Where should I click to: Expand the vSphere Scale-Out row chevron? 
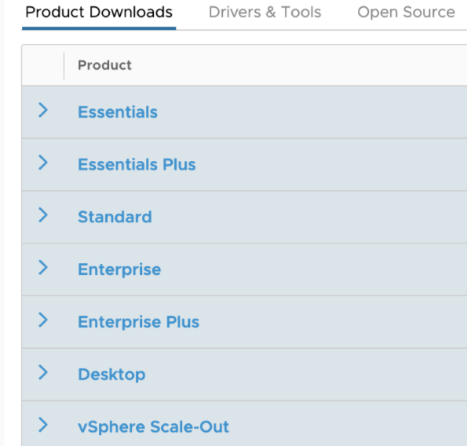43,425
